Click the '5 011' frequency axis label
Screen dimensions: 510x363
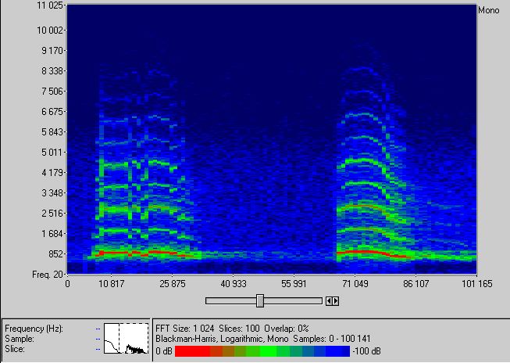coord(52,153)
